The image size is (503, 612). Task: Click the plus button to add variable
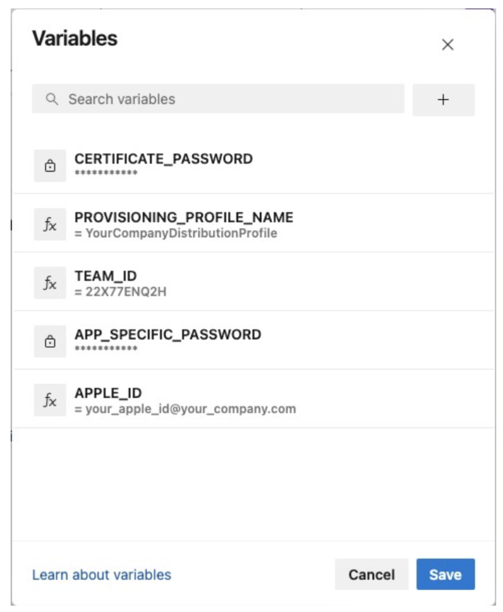pyautogui.click(x=443, y=100)
